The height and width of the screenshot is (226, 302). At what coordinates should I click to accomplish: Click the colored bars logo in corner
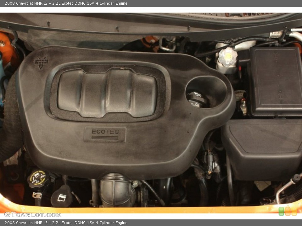[x=288, y=211]
